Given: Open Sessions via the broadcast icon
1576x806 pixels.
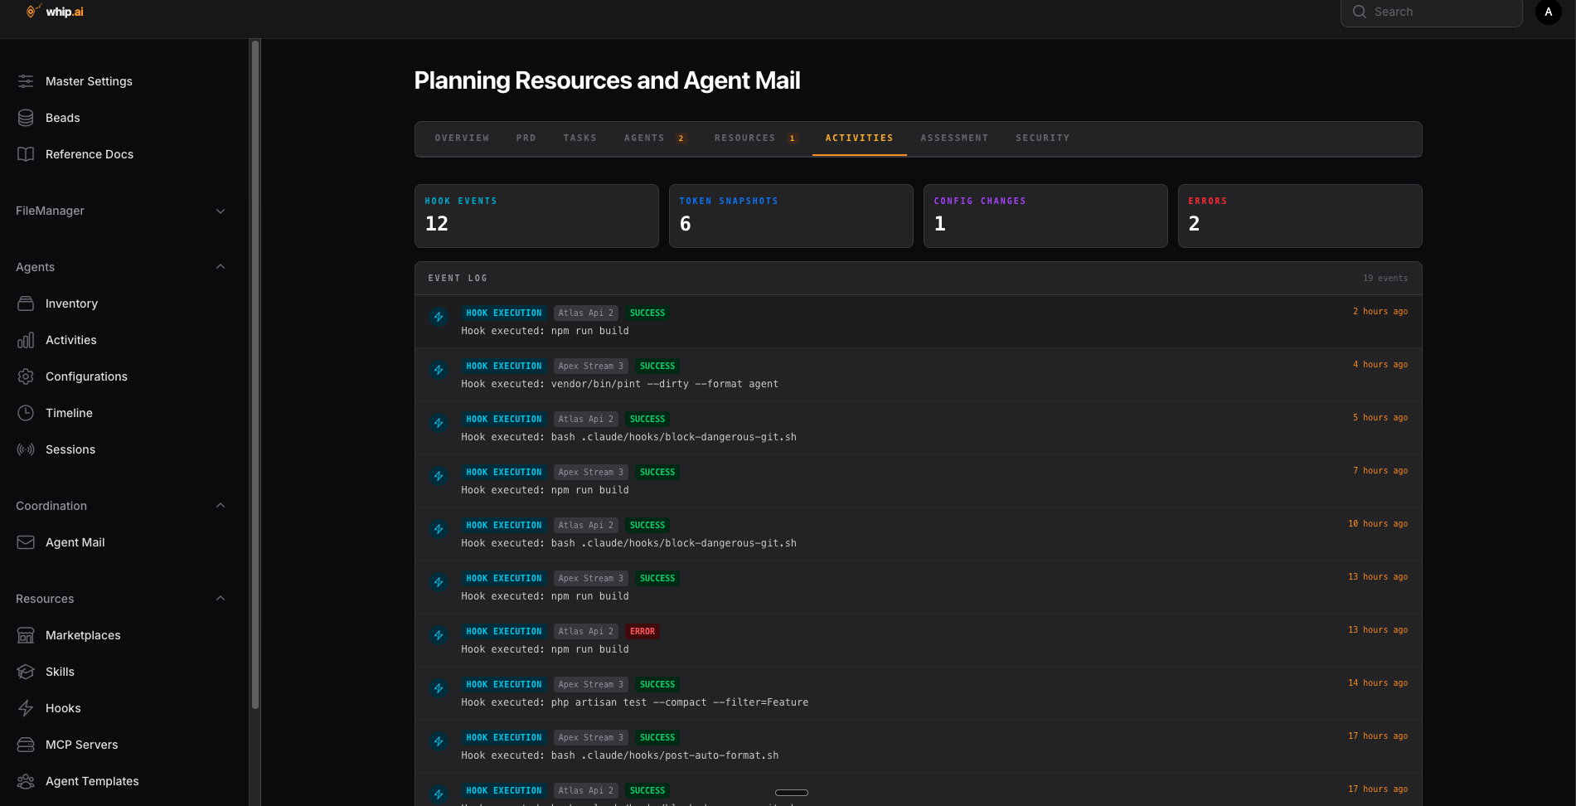Looking at the screenshot, I should pos(25,449).
